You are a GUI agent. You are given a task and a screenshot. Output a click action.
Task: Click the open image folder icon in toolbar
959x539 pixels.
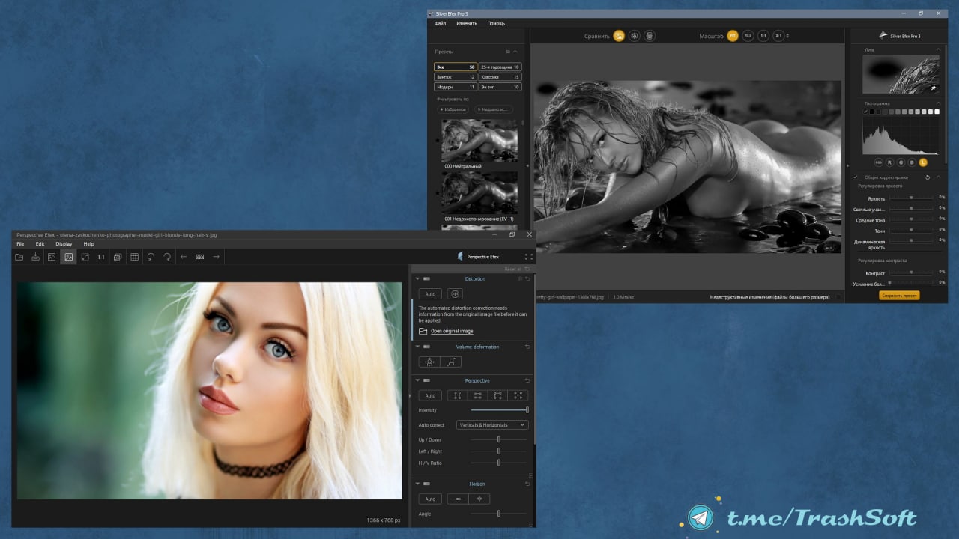[x=19, y=257]
